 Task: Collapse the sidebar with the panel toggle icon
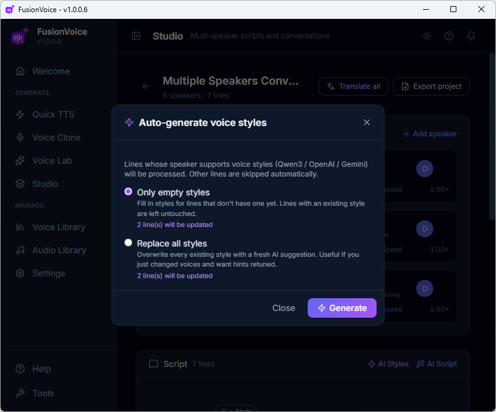click(136, 36)
